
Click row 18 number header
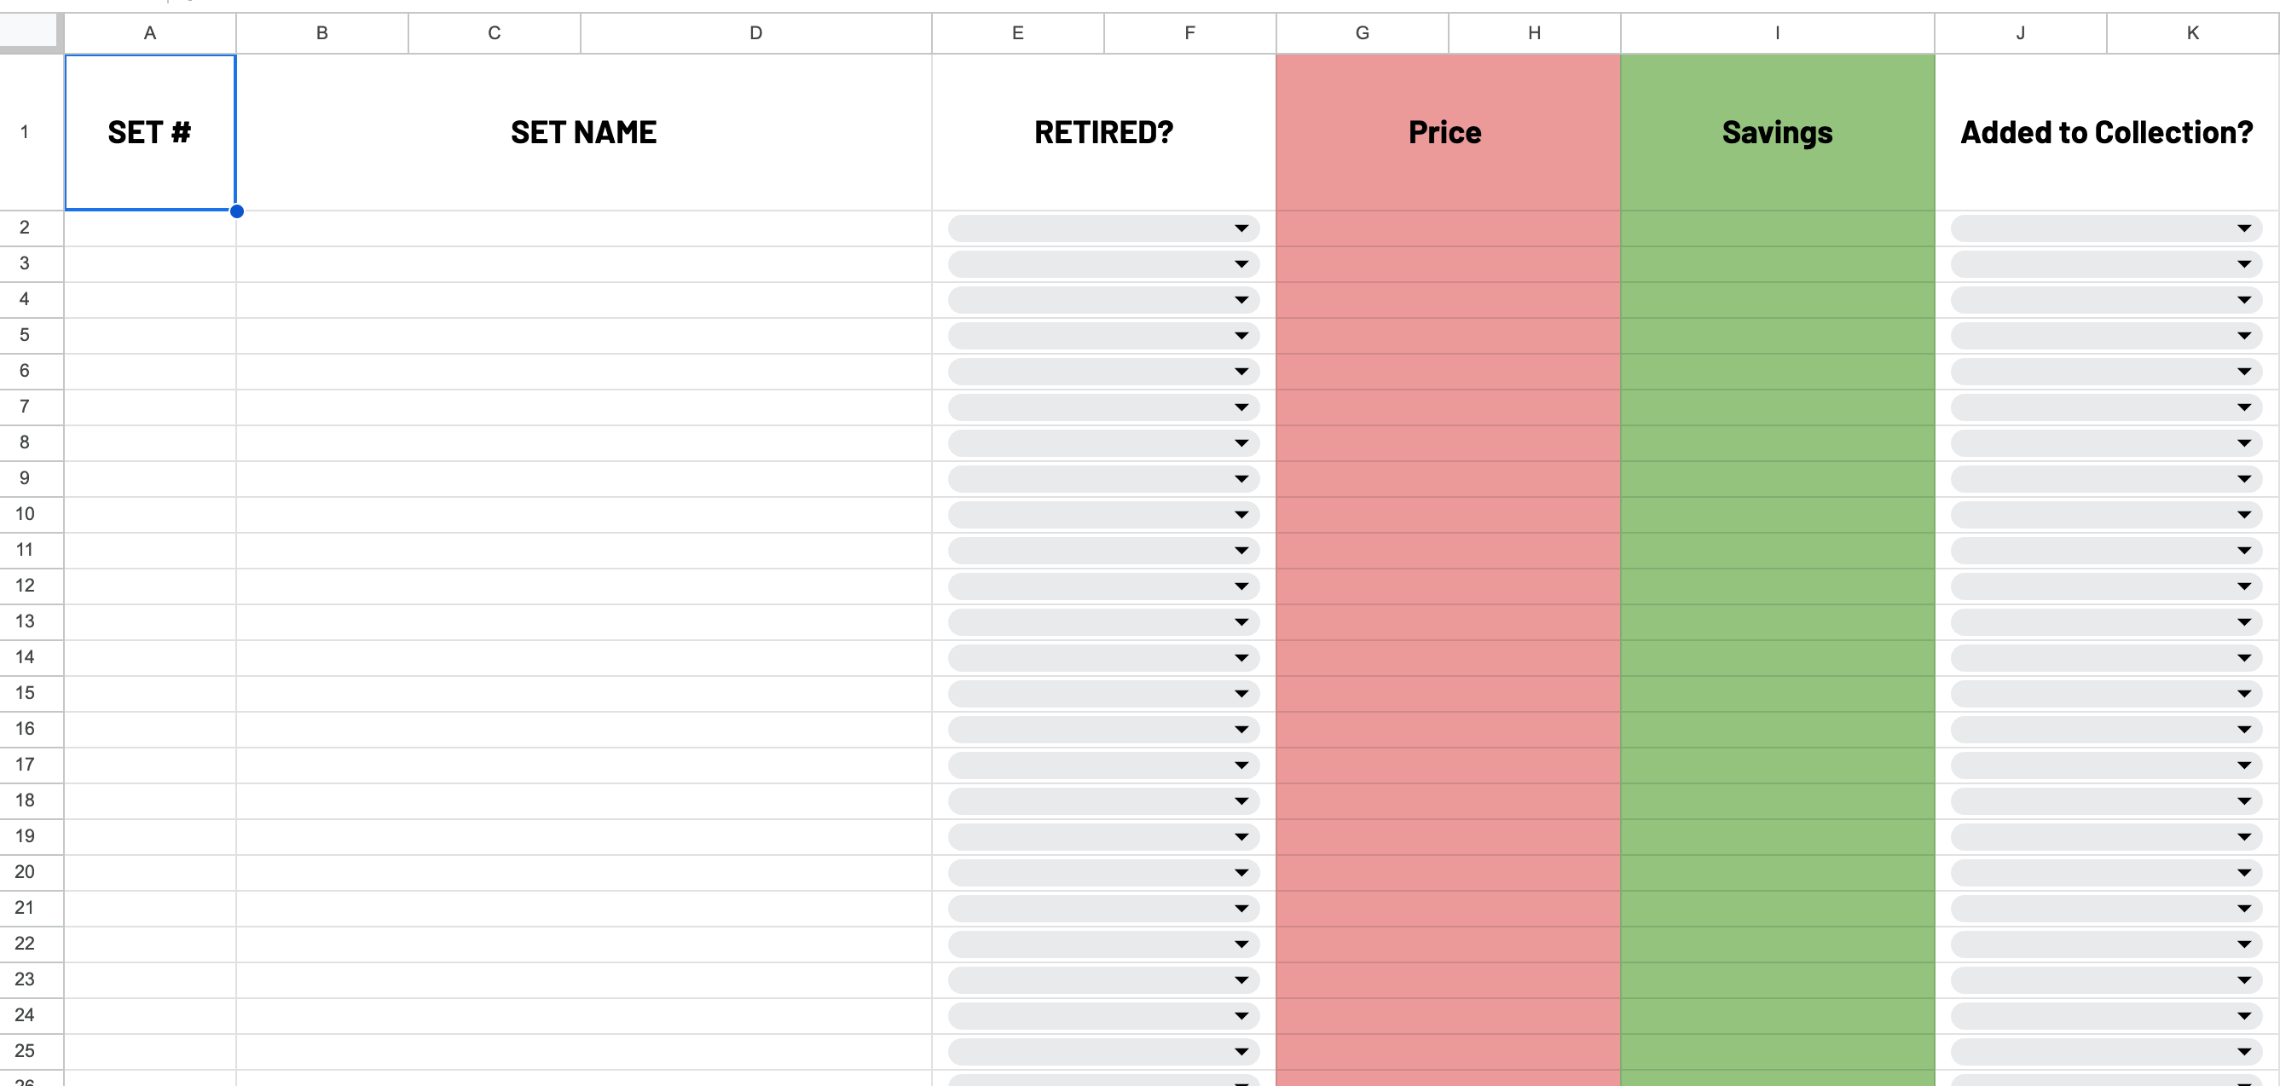(25, 801)
